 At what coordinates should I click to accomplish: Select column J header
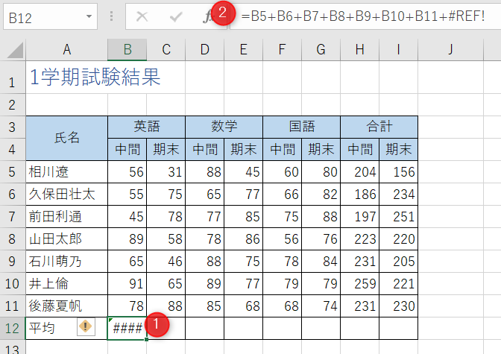pos(451,50)
